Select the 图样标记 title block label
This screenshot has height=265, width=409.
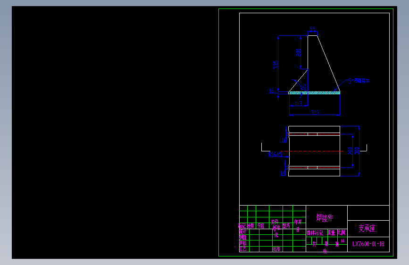(315, 232)
